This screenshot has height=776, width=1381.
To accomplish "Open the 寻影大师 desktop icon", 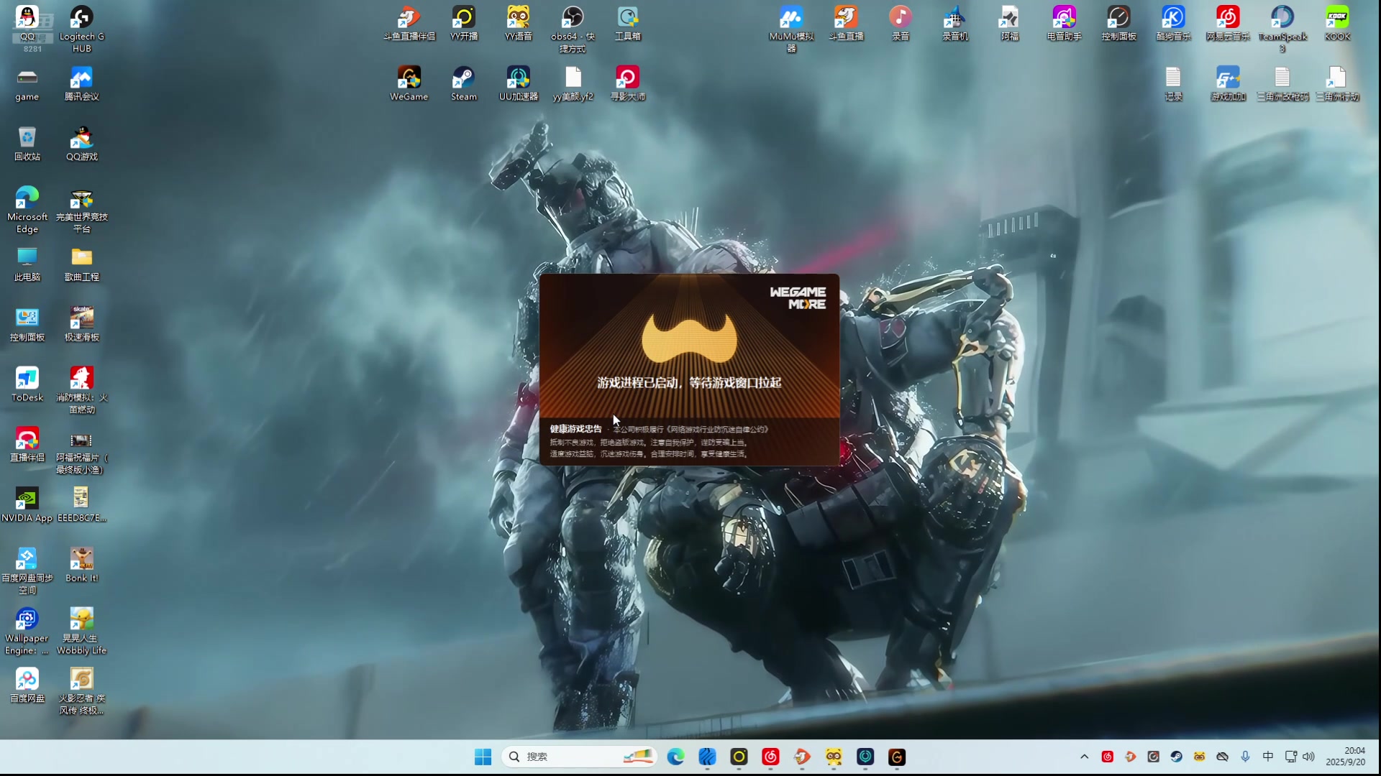I will coord(628,83).
